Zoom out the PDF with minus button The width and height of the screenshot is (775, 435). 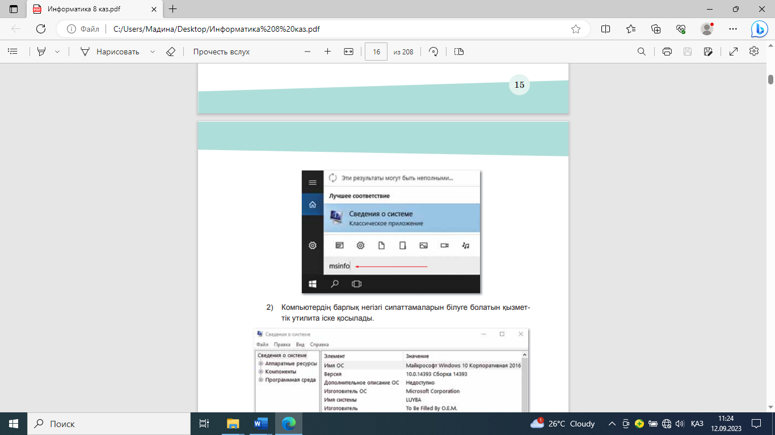pos(308,52)
